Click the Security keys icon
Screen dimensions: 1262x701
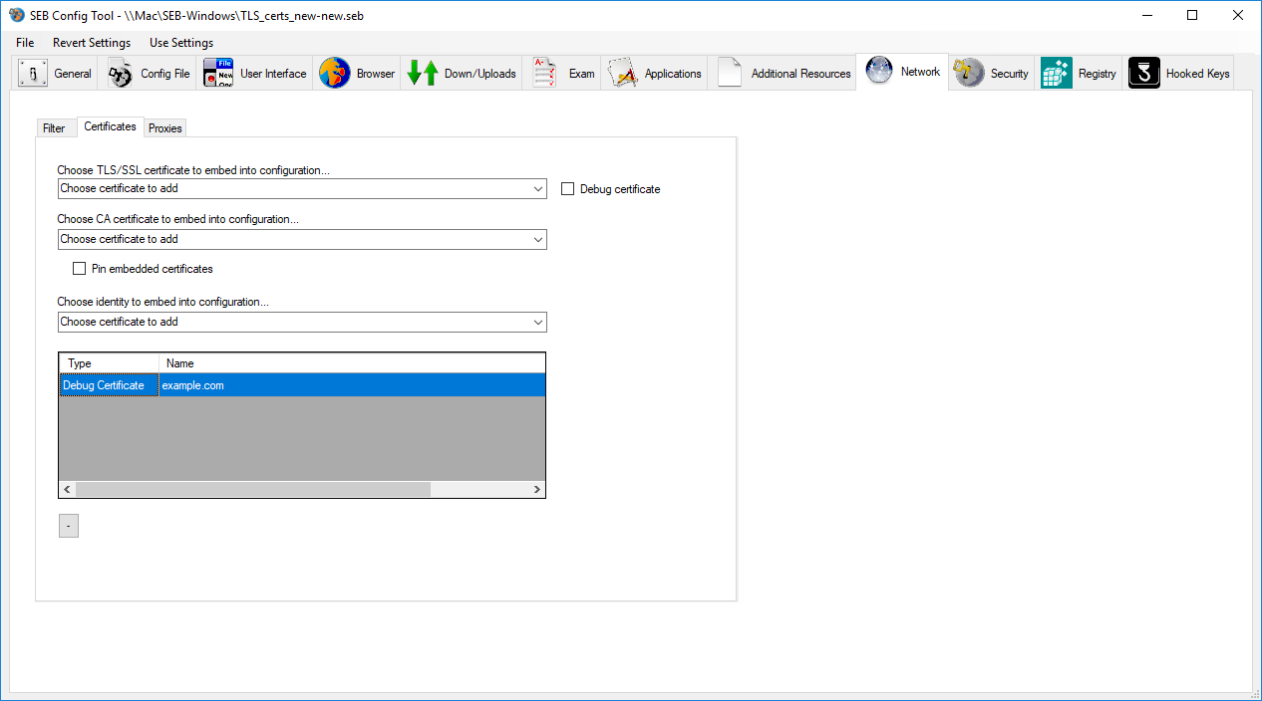[969, 73]
